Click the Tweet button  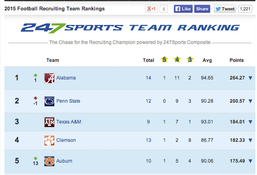[x=225, y=9]
